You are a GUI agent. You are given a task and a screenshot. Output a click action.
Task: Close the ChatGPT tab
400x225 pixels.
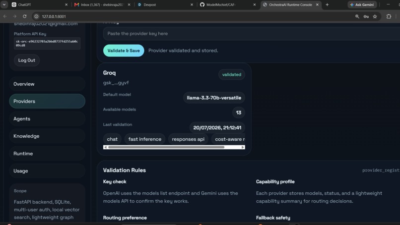67,4
